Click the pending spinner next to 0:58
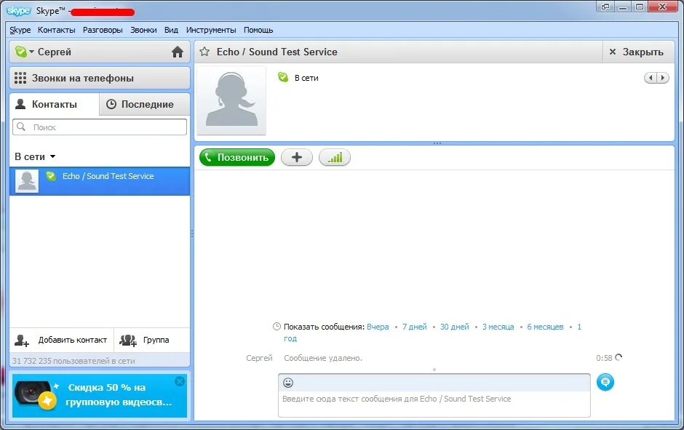Viewport: 684px width, 430px height. [619, 357]
